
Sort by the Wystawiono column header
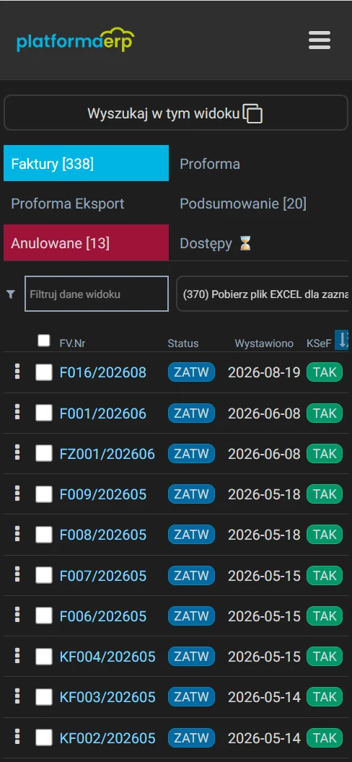264,343
